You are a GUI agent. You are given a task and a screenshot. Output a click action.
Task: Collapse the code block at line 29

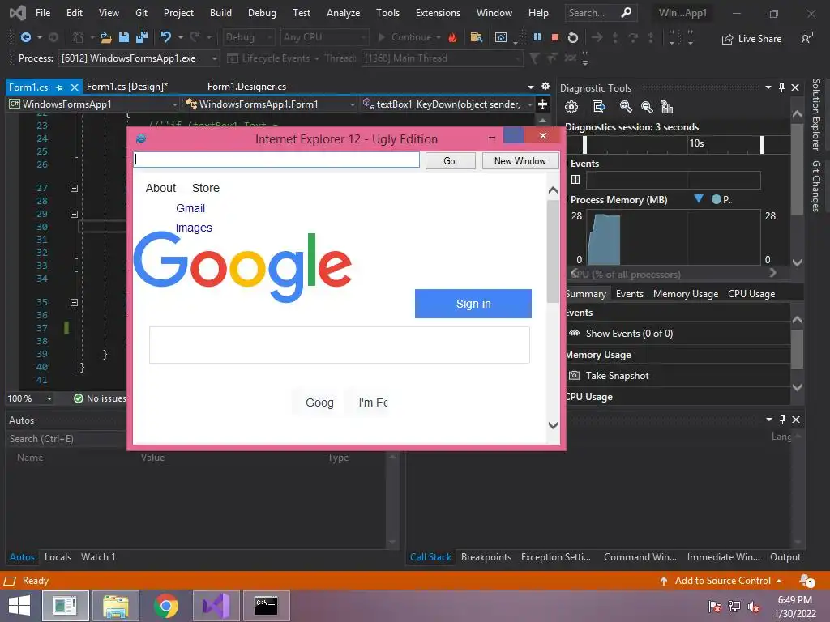pos(74,214)
